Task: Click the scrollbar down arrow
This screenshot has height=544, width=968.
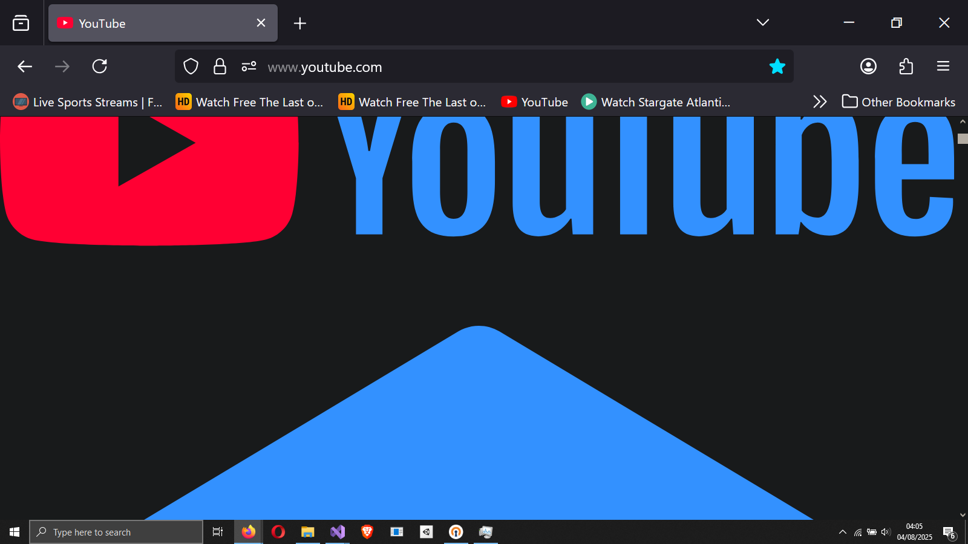Action: point(963,515)
